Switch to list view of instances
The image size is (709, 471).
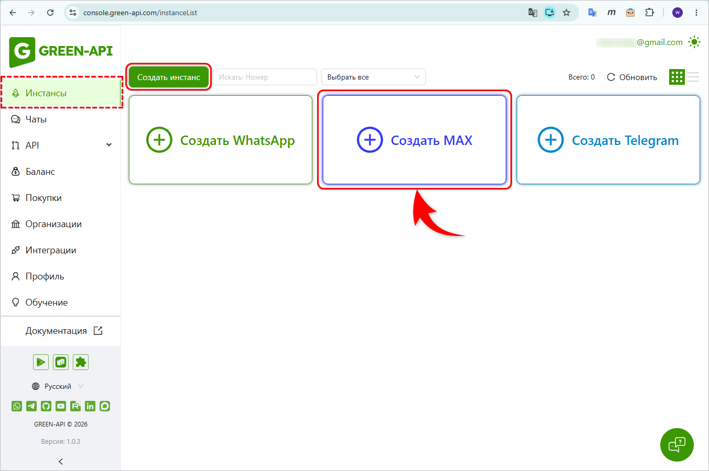pos(693,77)
